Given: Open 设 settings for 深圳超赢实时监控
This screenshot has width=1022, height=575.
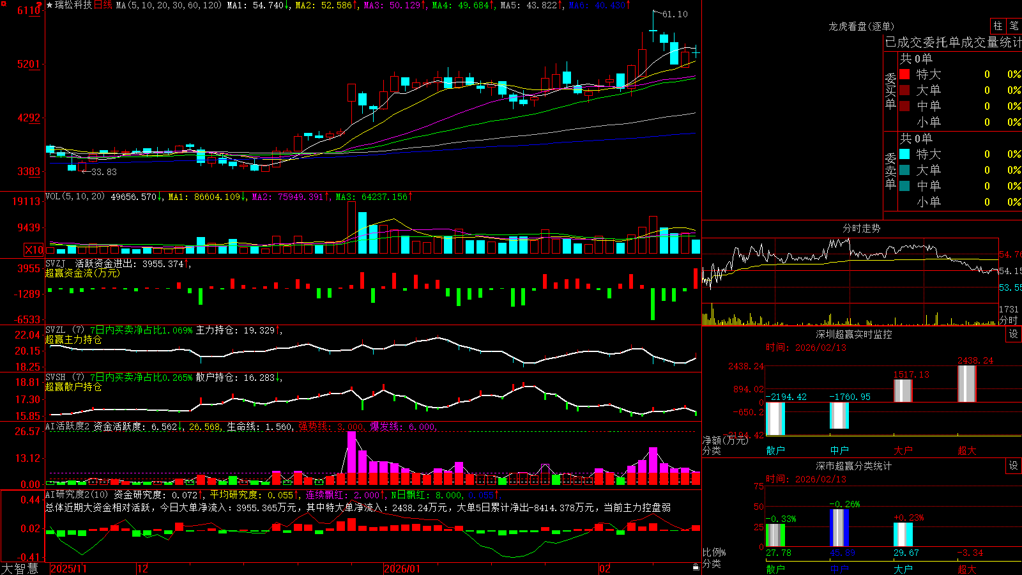Looking at the screenshot, I should [x=1014, y=334].
